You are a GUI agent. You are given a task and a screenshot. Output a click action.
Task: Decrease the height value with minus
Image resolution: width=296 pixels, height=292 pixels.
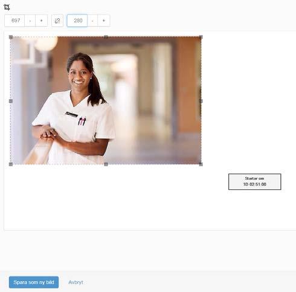[x=92, y=21]
